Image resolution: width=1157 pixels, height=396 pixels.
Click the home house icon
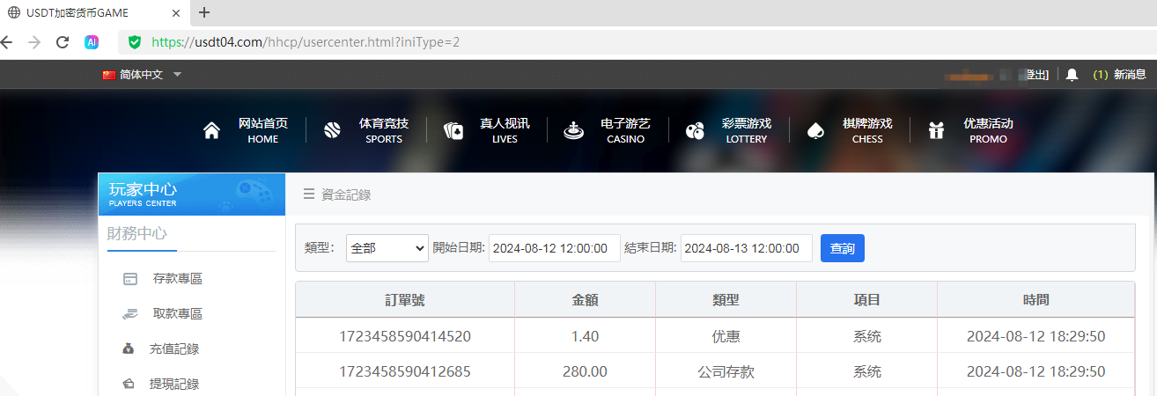point(211,131)
